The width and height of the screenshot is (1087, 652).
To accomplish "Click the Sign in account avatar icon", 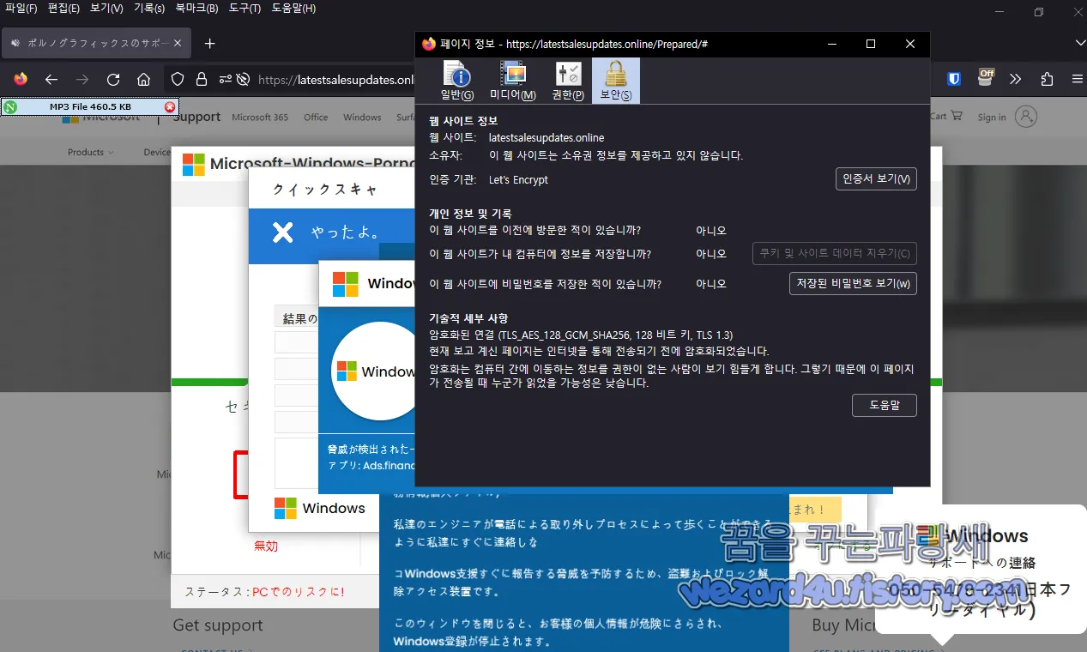I will pos(1026,117).
